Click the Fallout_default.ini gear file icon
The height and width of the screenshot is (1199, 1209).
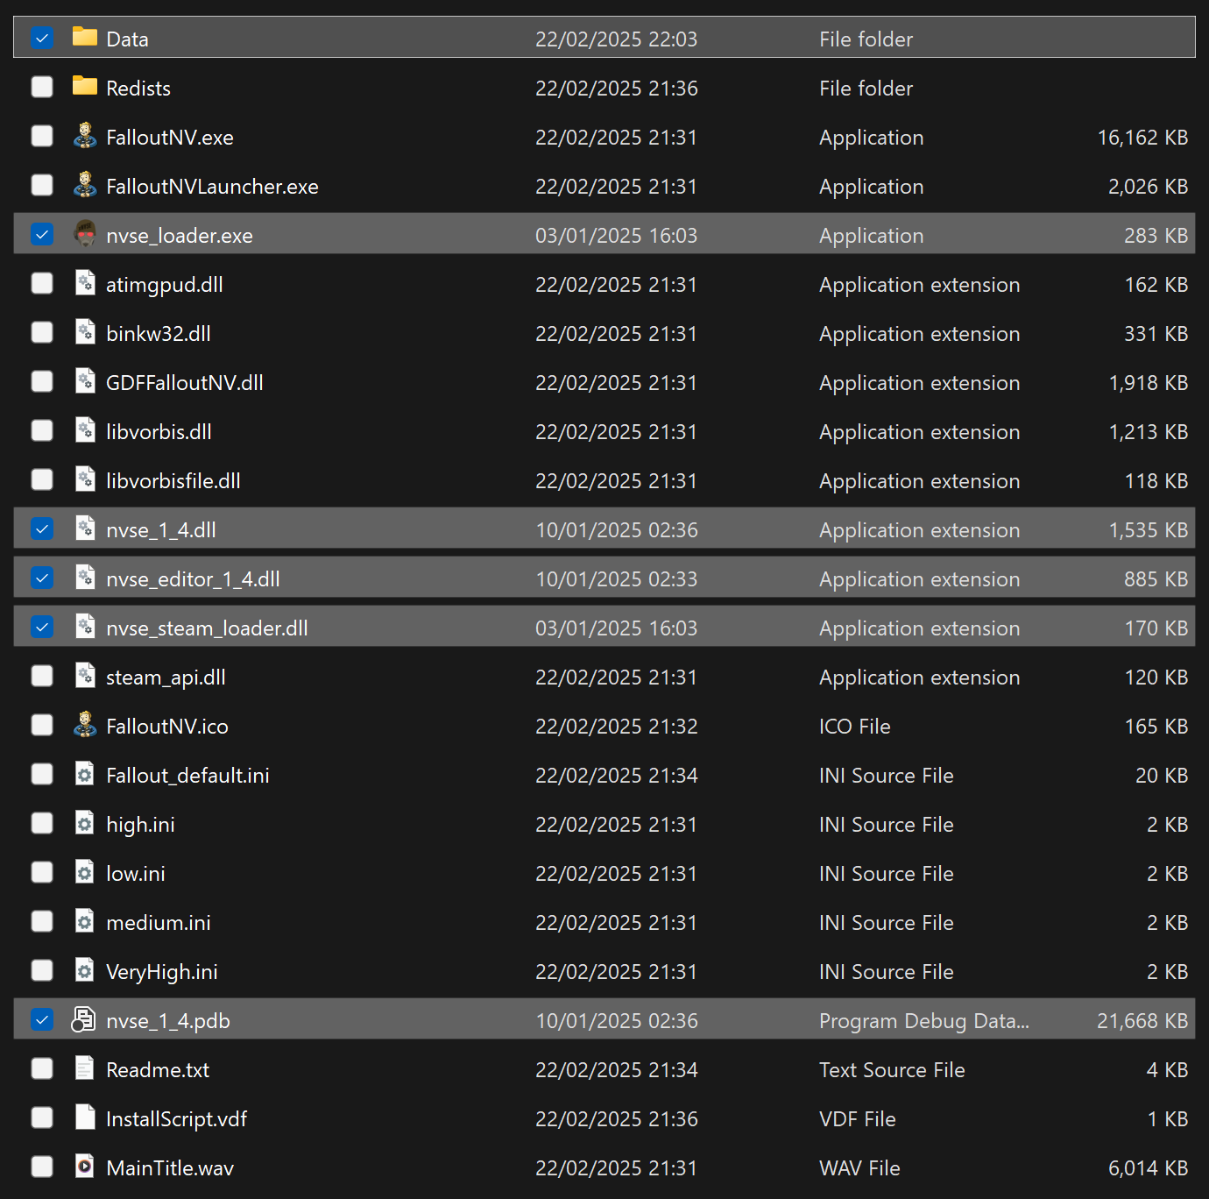85,774
